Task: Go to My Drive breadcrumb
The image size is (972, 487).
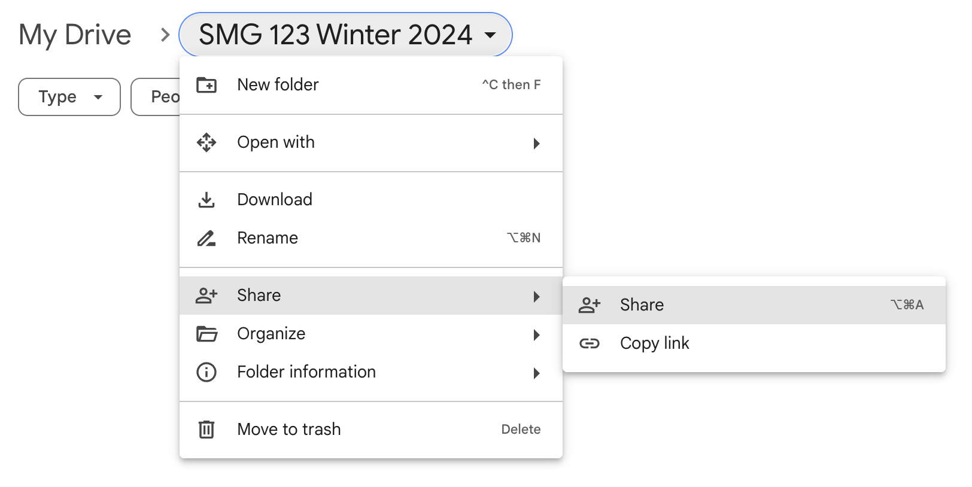Action: (75, 35)
